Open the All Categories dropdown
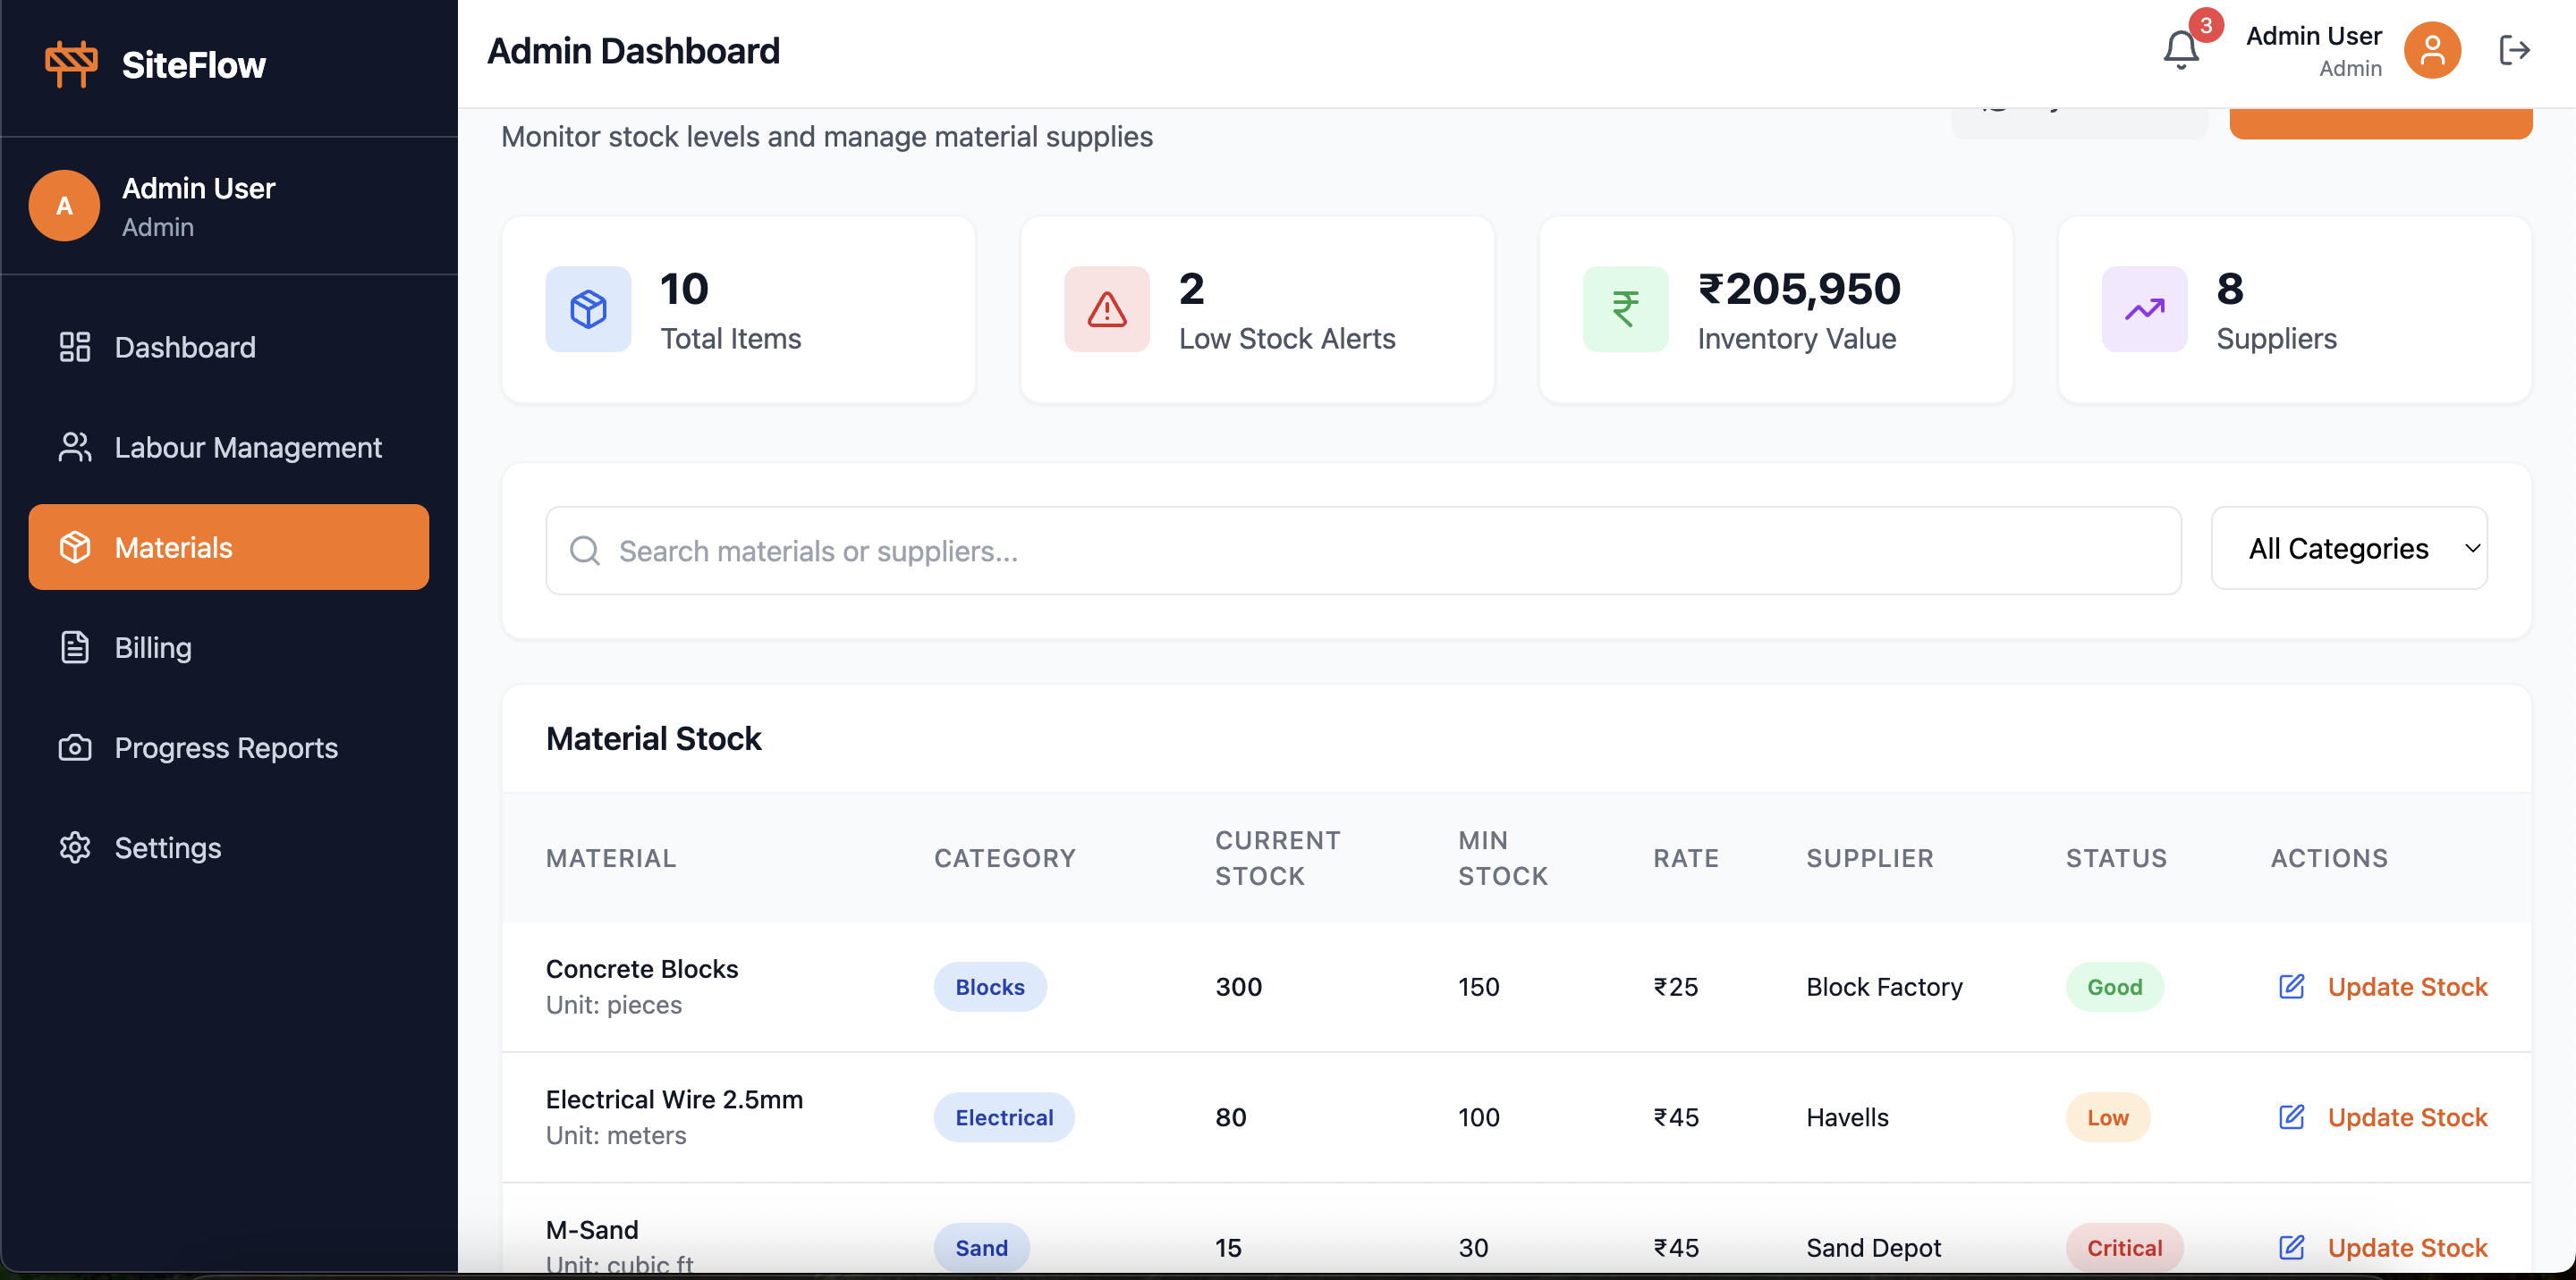The width and height of the screenshot is (2576, 1280). (x=2348, y=549)
